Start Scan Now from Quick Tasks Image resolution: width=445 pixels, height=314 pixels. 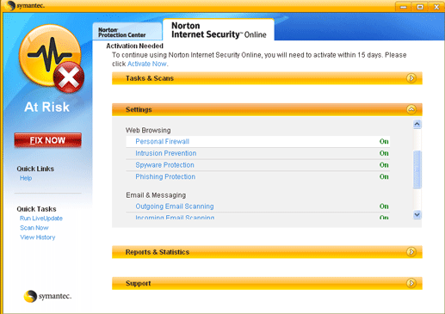pyautogui.click(x=34, y=228)
